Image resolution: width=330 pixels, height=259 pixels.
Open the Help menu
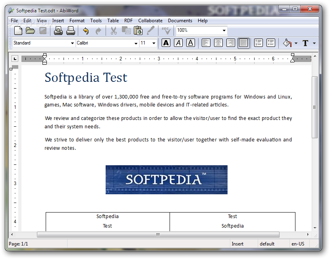click(203, 21)
